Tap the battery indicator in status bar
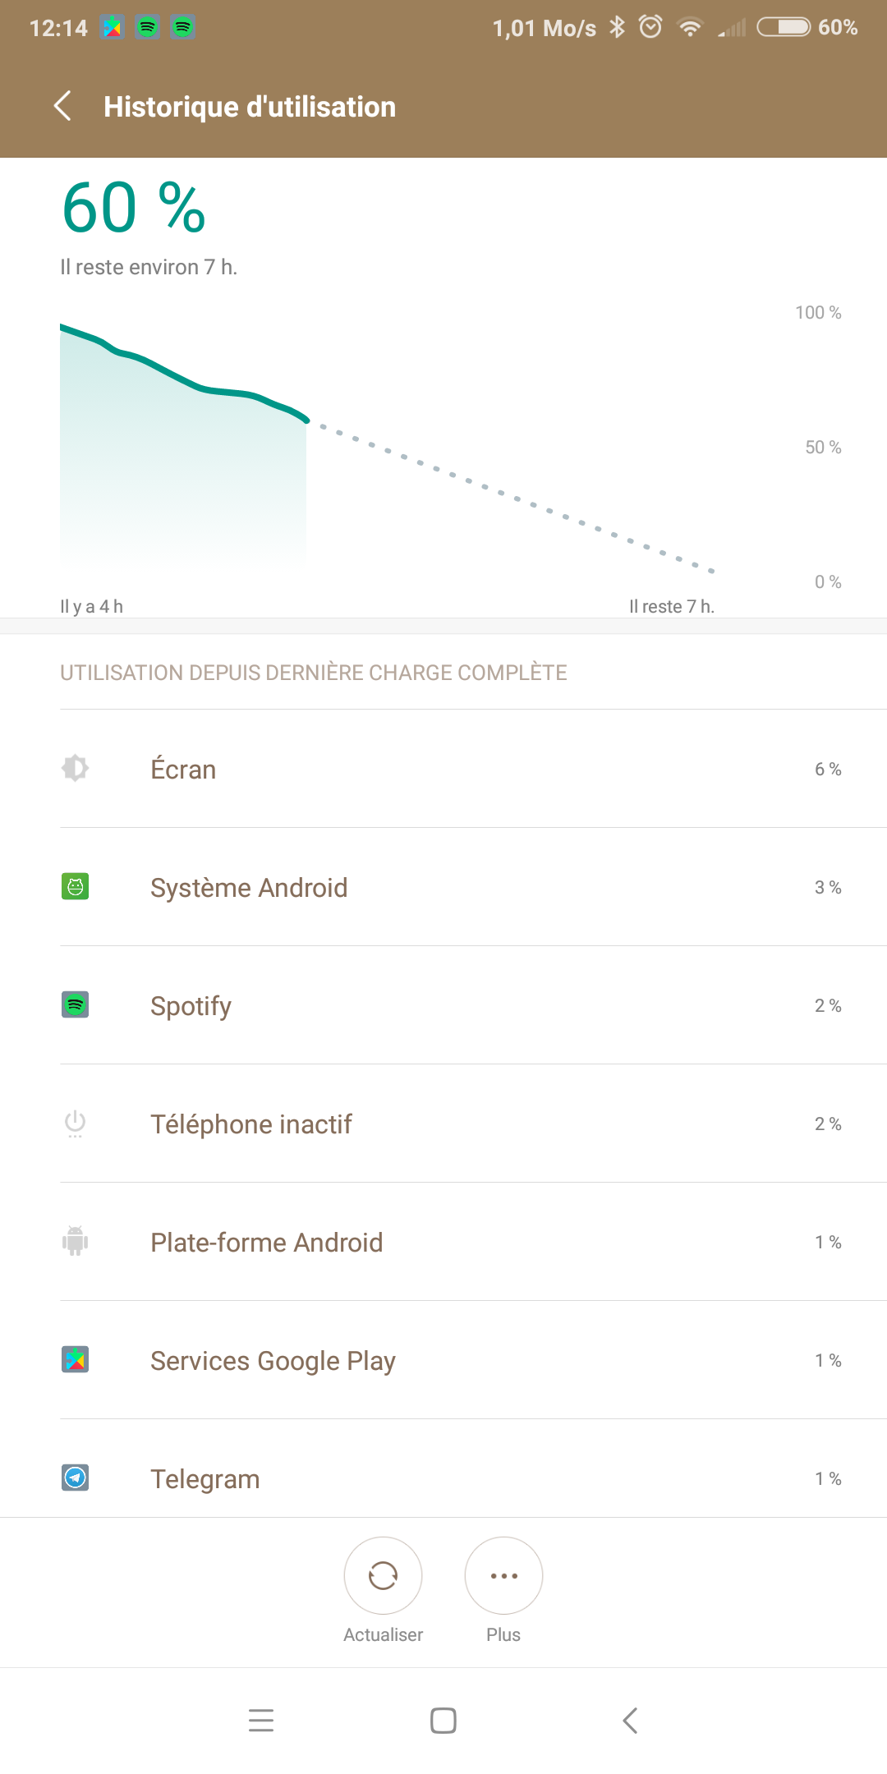This screenshot has width=887, height=1774. [x=783, y=27]
